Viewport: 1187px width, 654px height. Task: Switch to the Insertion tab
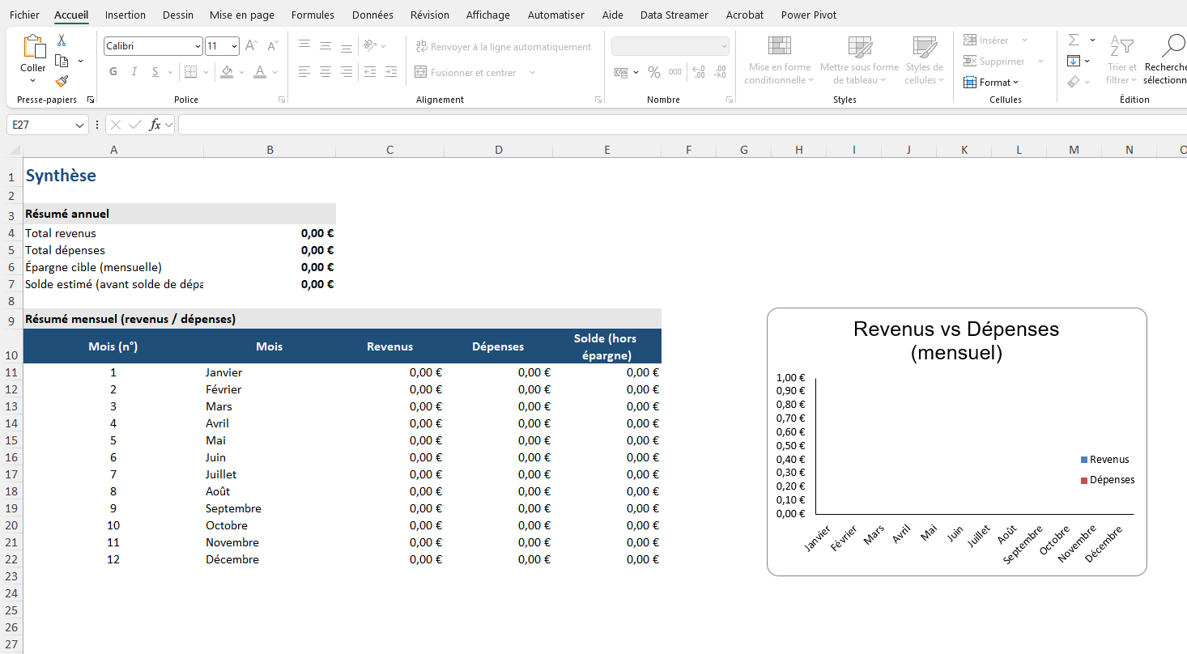point(126,15)
